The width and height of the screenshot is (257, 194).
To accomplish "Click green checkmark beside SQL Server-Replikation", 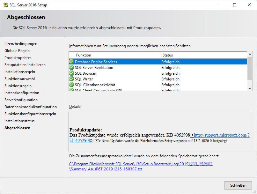I will tap(71, 68).
